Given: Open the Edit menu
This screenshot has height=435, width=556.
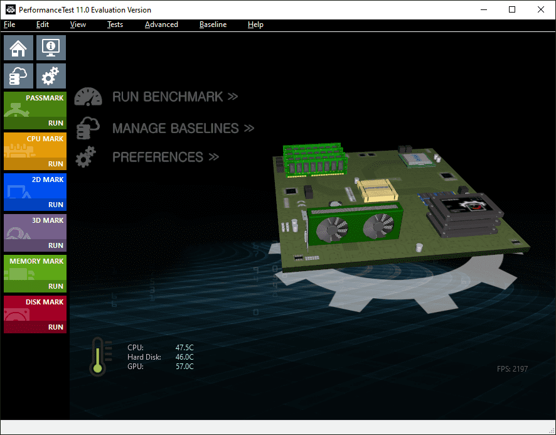Looking at the screenshot, I should pyautogui.click(x=43, y=24).
